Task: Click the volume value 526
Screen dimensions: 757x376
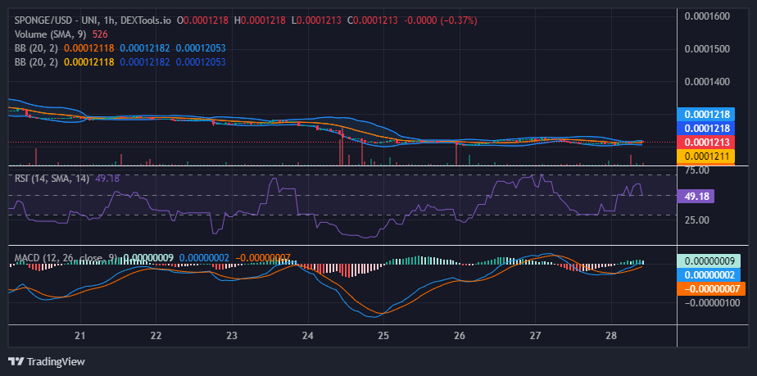Action: click(100, 34)
